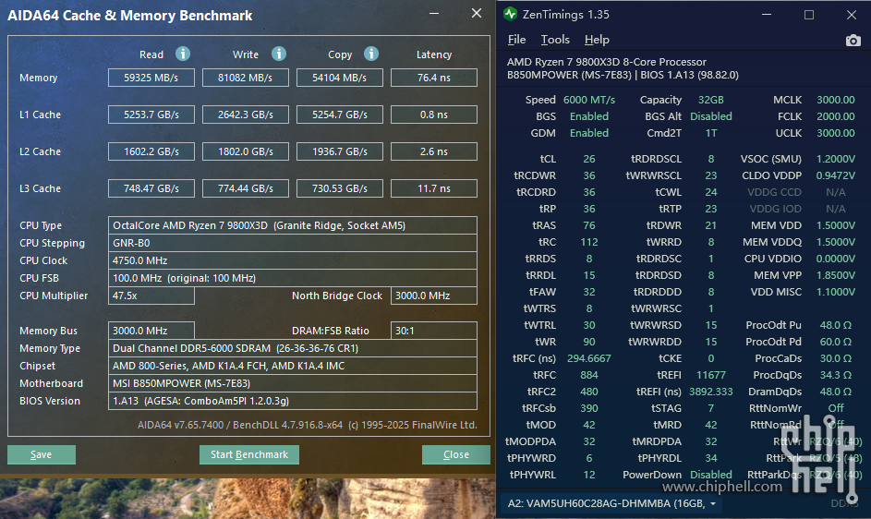Close the AIDA64 window with X

(476, 14)
